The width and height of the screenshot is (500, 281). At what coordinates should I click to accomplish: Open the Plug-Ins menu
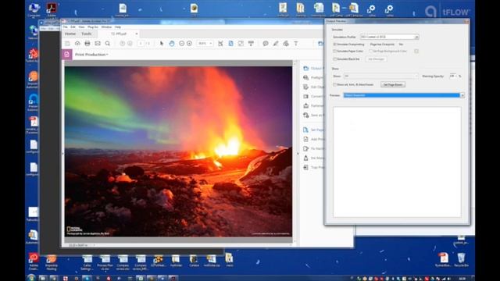93,27
